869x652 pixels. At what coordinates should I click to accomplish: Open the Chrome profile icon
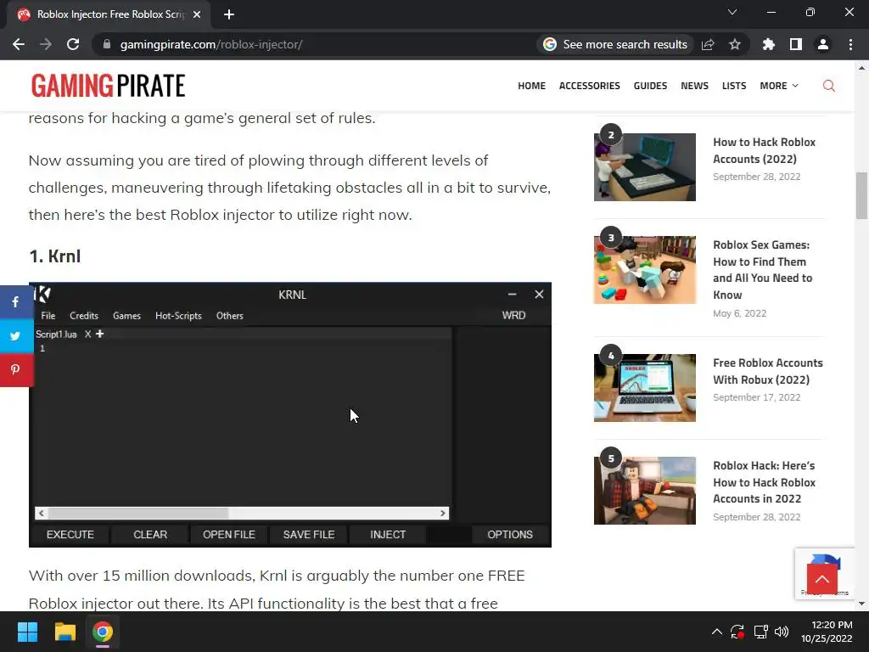click(x=823, y=44)
